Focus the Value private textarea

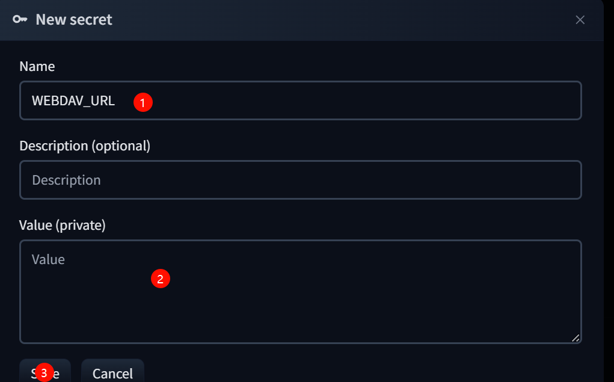[300, 292]
